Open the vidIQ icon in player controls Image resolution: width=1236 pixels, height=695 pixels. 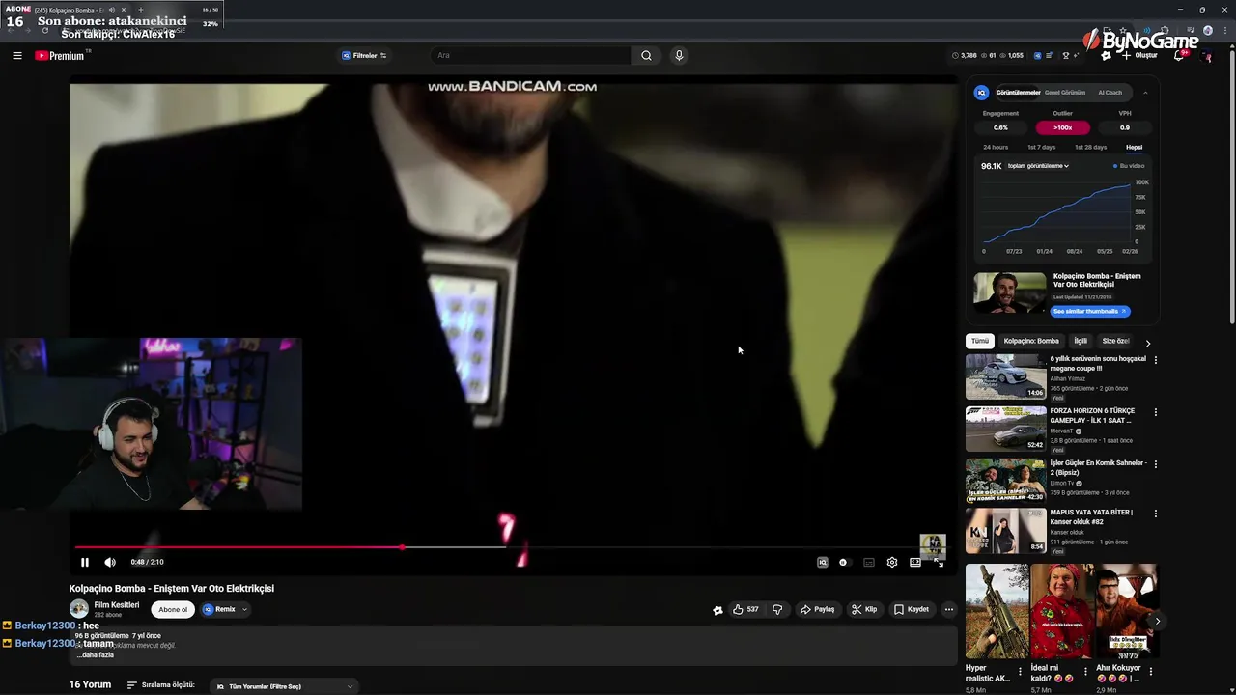pyautogui.click(x=823, y=562)
